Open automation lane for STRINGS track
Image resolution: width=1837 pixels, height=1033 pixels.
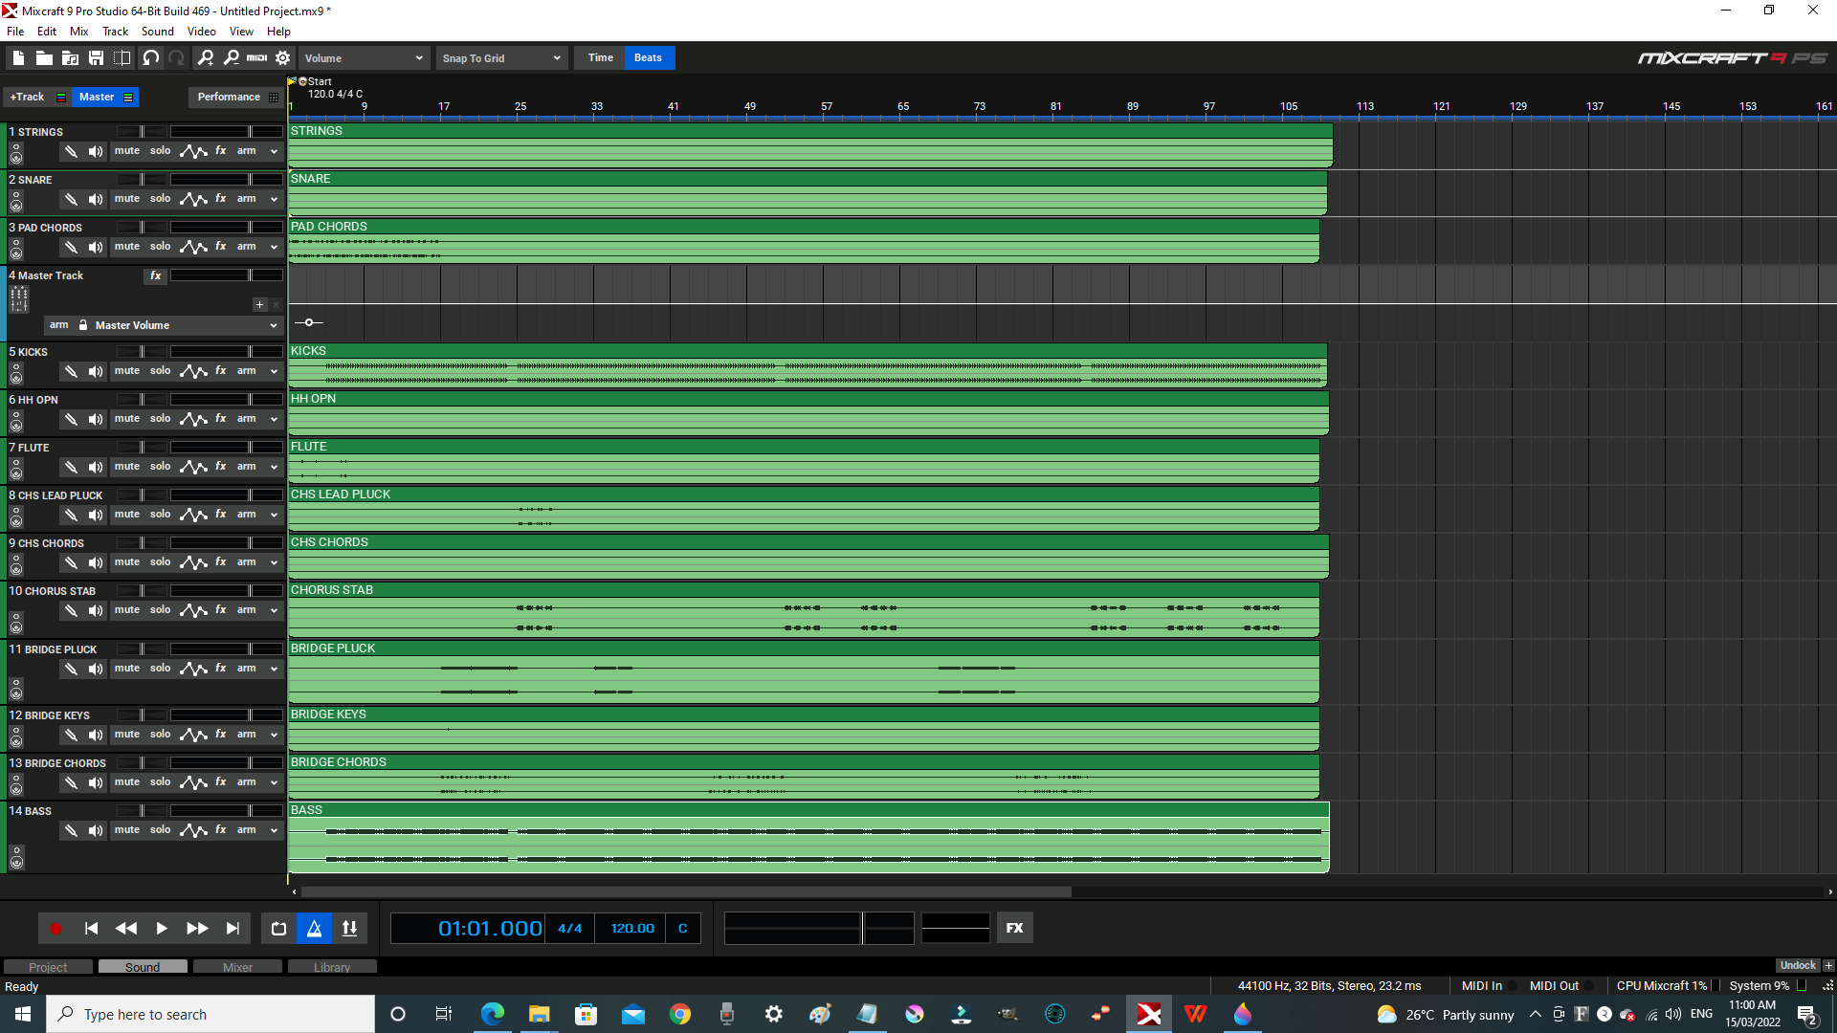click(x=193, y=151)
